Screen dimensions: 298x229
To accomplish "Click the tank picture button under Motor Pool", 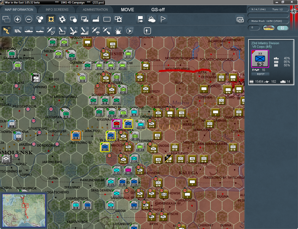I will pyautogui.click(x=268, y=28).
